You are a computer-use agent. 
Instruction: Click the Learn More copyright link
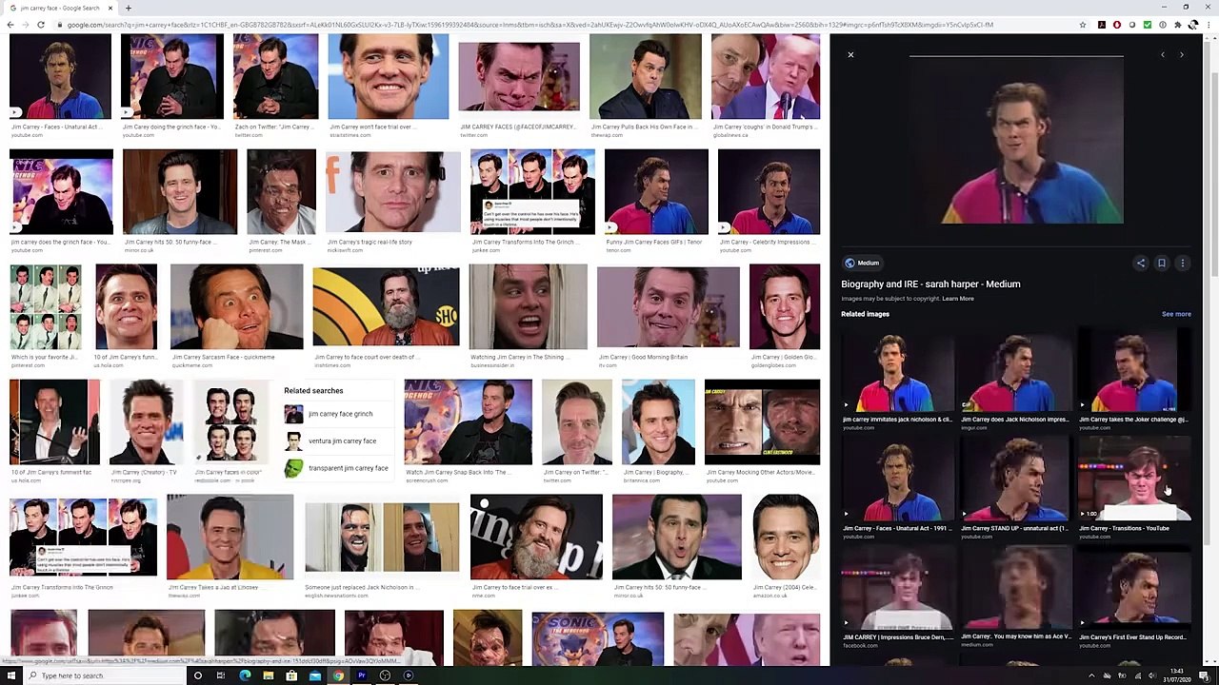[x=958, y=299]
